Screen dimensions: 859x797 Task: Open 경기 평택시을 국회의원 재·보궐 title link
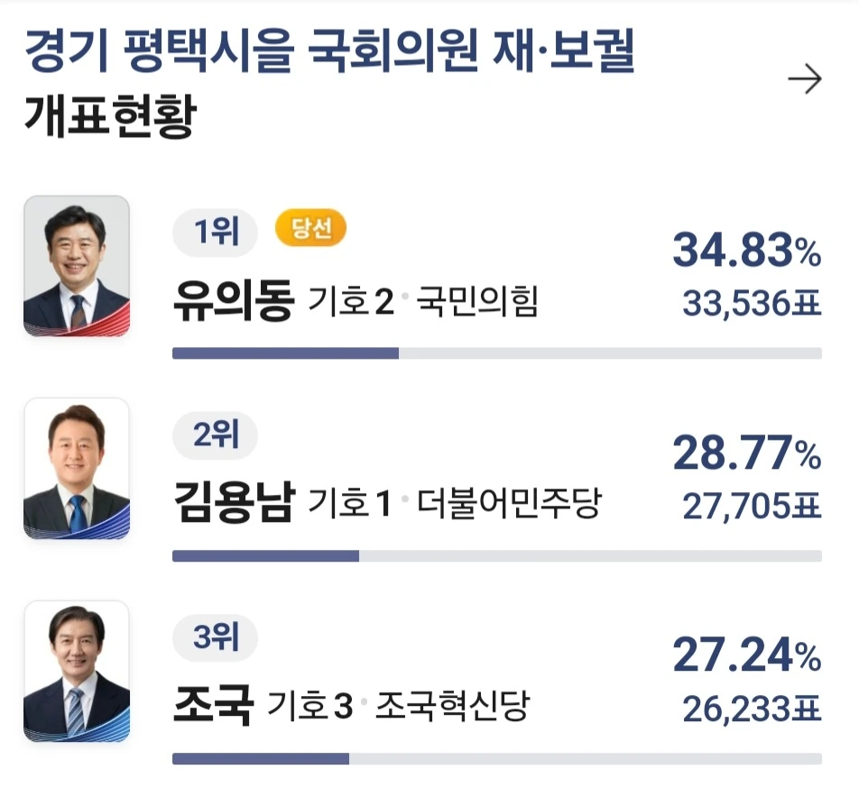coord(329,50)
